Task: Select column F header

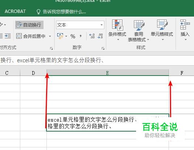Action: [181, 73]
